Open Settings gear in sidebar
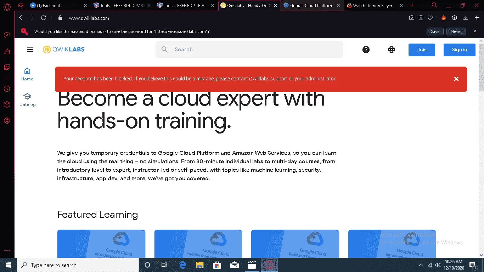Screen dimensions: 484x272 (7, 121)
